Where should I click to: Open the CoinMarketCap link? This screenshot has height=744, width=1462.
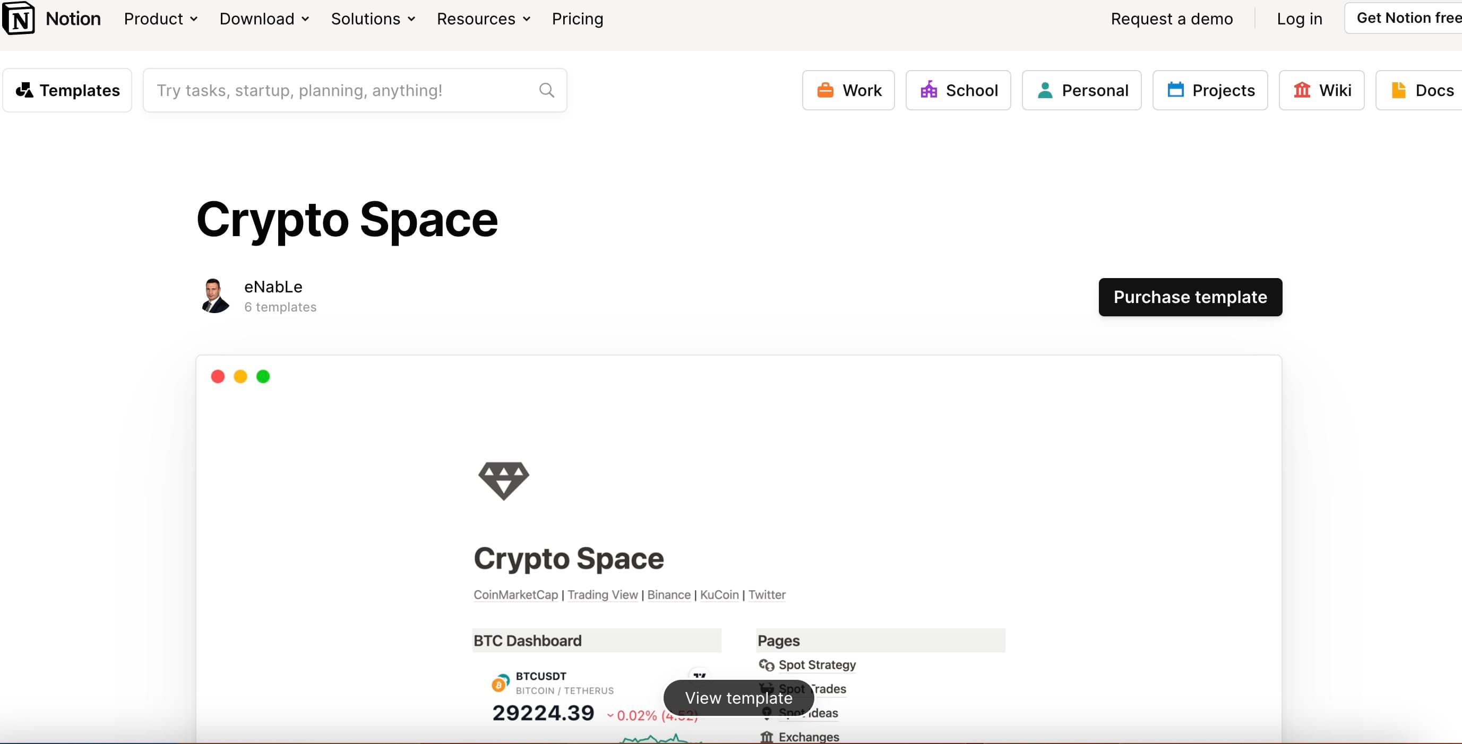coord(515,594)
